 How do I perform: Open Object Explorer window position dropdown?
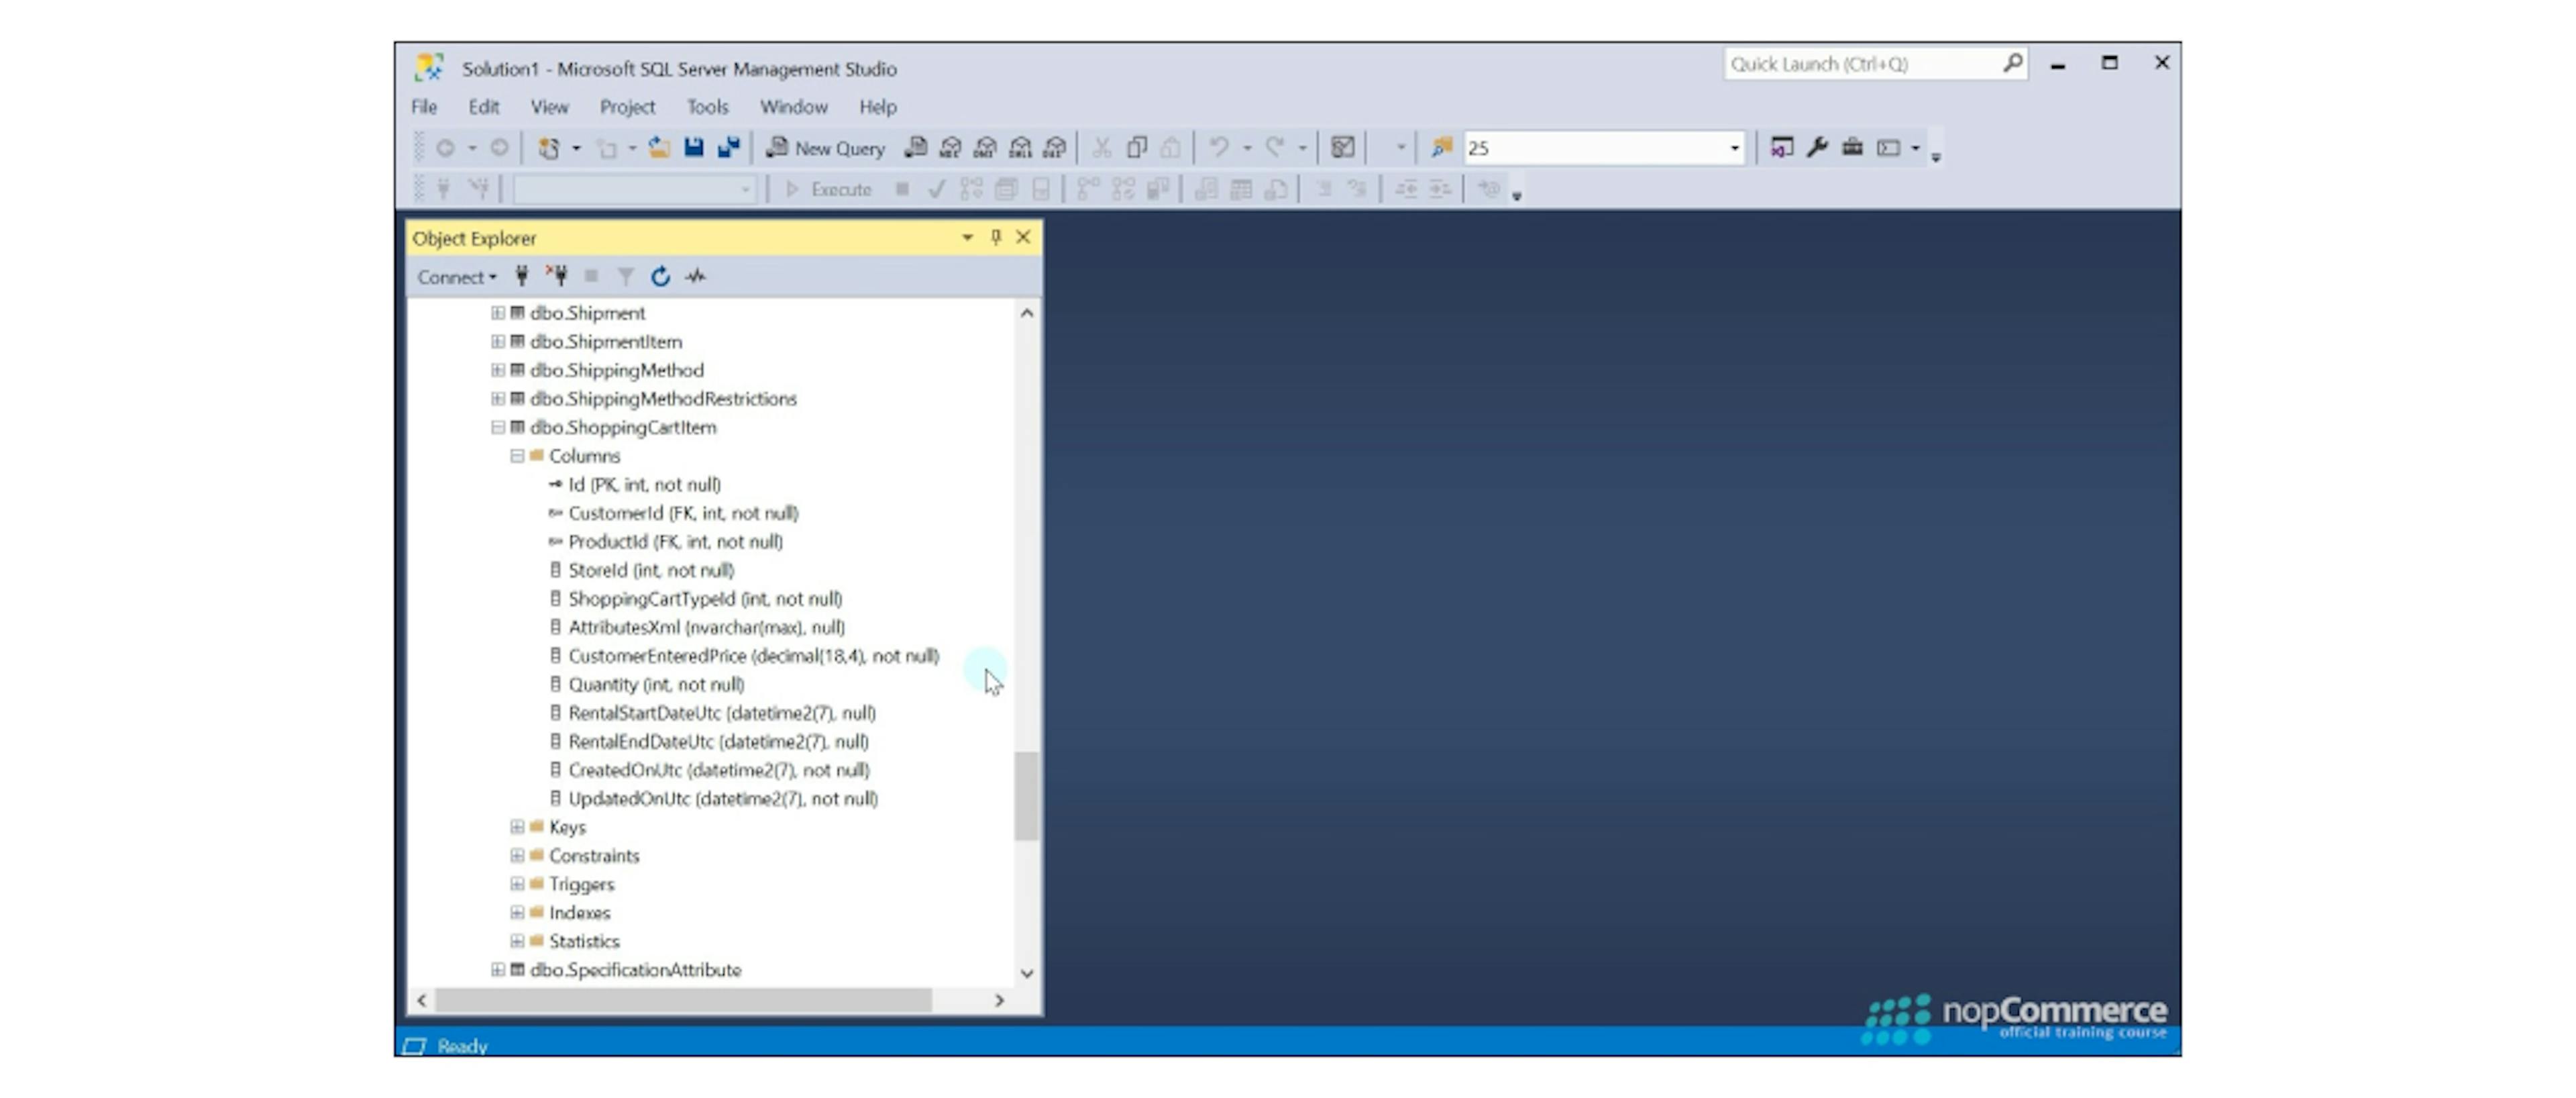[967, 237]
